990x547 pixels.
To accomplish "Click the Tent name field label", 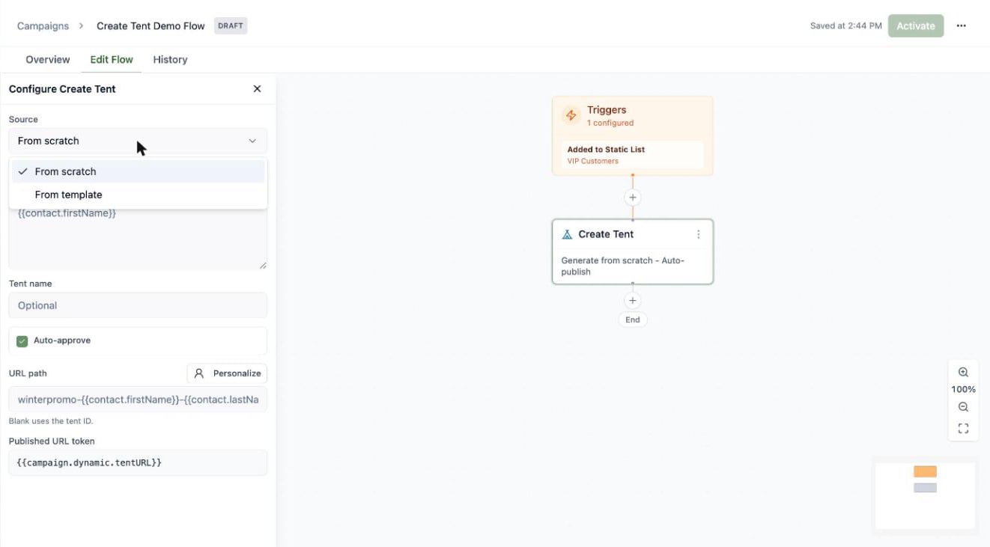I will point(31,284).
